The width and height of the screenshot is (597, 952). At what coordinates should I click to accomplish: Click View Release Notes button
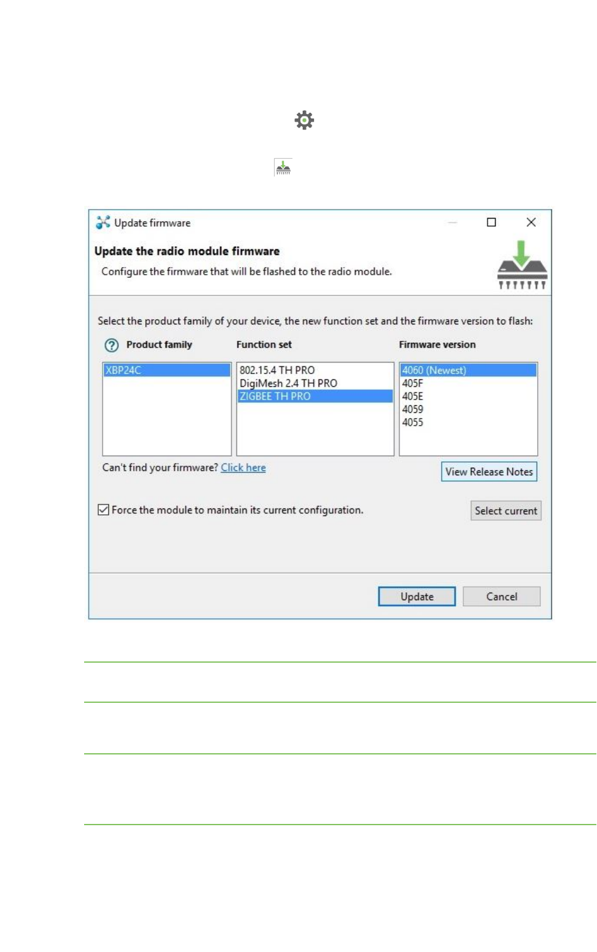pyautogui.click(x=489, y=472)
